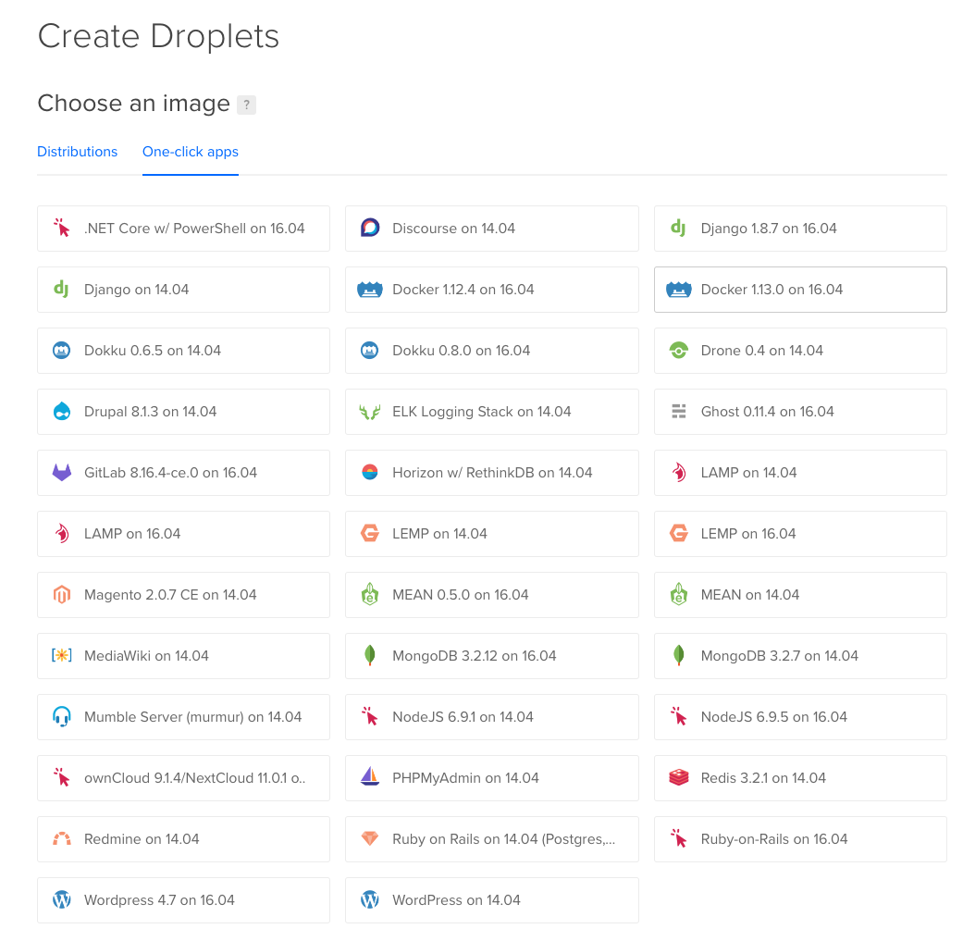The width and height of the screenshot is (963, 941).
Task: Click the Docker whale icon on Docker 1.13.0
Action: [x=679, y=290]
